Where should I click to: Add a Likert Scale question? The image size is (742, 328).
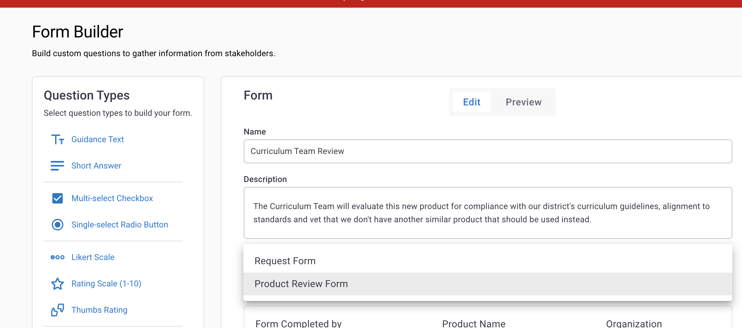[x=93, y=257]
